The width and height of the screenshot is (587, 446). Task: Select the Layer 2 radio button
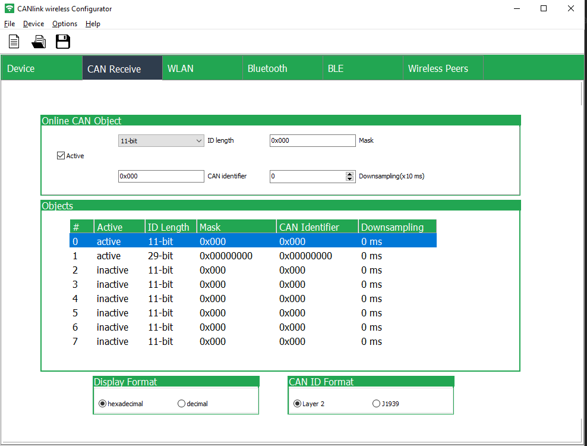tap(297, 404)
